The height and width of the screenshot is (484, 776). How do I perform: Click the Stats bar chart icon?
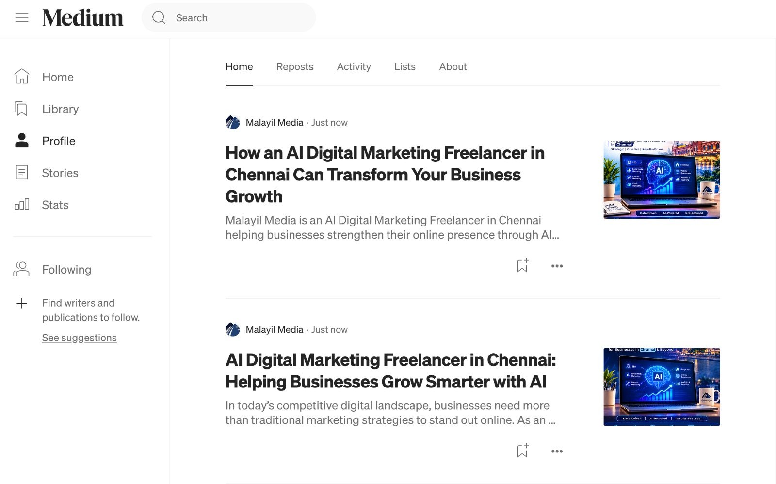[x=22, y=204]
